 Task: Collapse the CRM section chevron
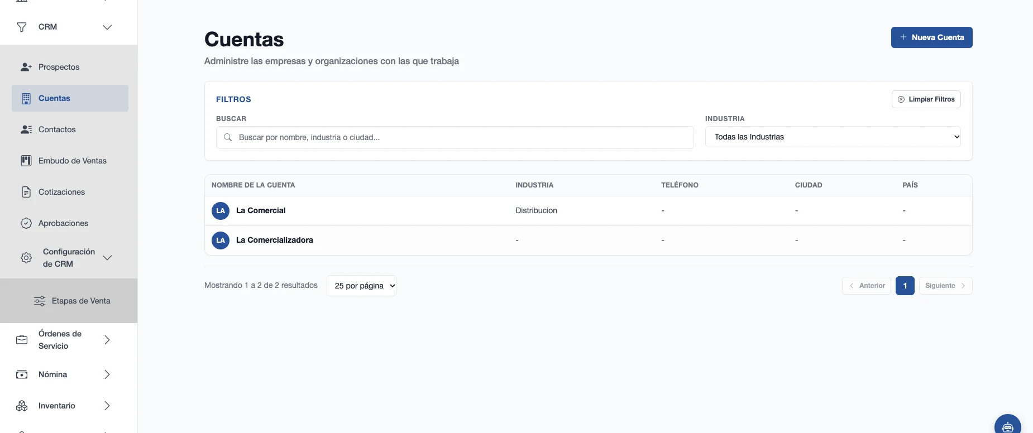tap(107, 27)
